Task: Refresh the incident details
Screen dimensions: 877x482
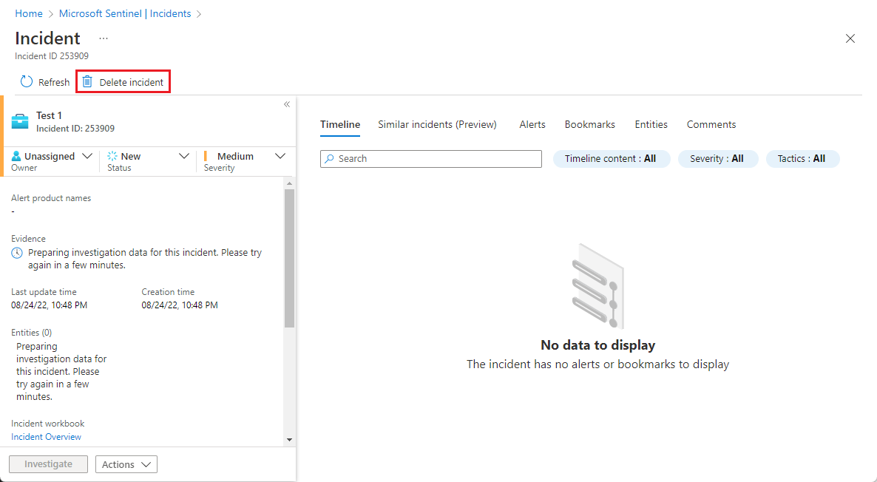Action: (x=44, y=81)
